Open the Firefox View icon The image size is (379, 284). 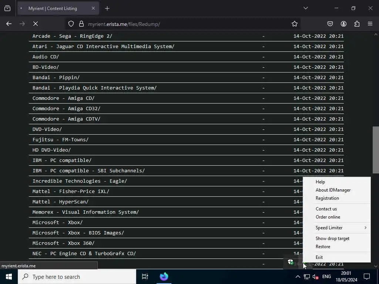coord(7,9)
